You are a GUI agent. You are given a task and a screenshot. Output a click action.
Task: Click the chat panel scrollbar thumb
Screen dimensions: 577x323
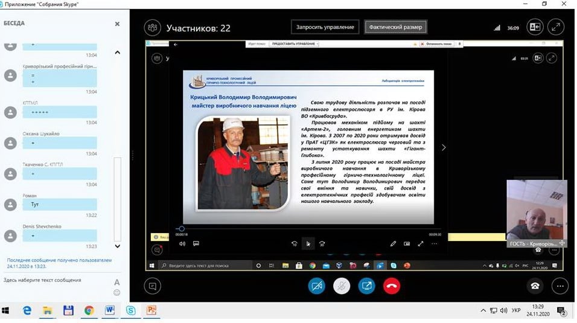click(x=117, y=199)
